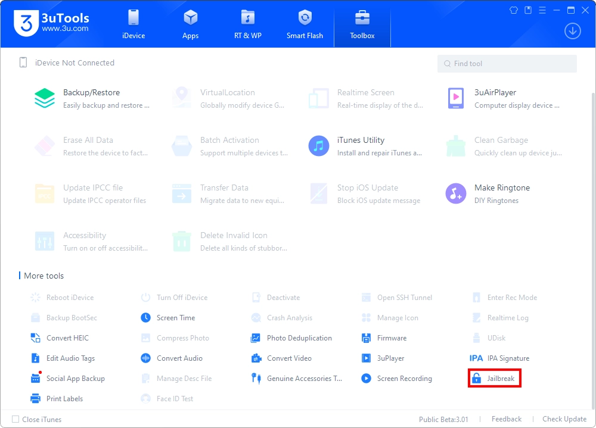Click the Erase All Data icon
596x428 pixels.
45,146
